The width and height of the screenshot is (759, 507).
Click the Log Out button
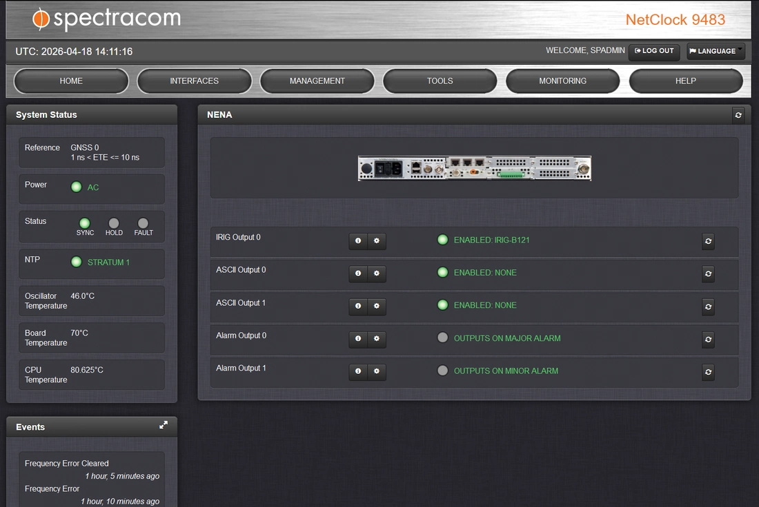[654, 51]
